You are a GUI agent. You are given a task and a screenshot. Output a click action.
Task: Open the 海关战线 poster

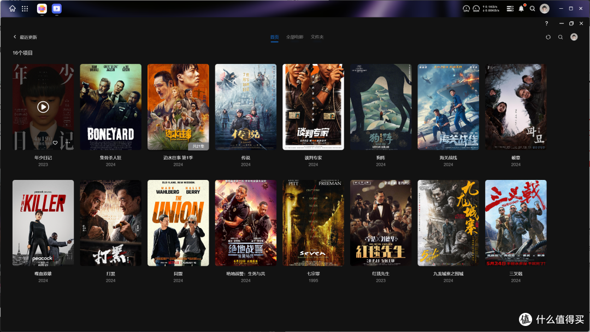448,107
